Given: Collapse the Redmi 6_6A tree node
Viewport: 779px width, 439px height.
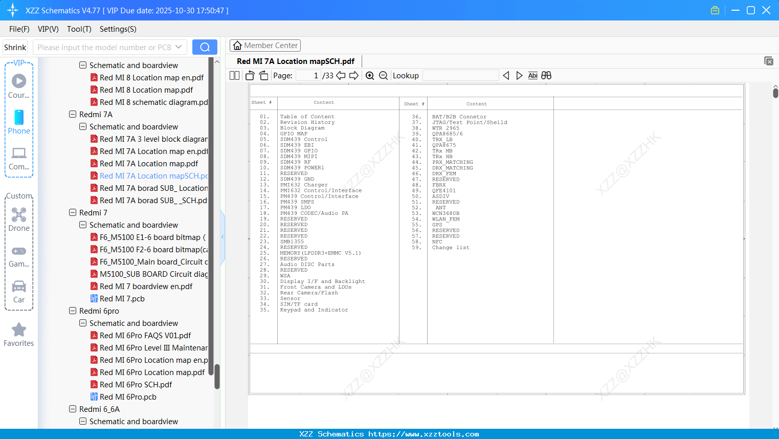Looking at the screenshot, I should (73, 409).
